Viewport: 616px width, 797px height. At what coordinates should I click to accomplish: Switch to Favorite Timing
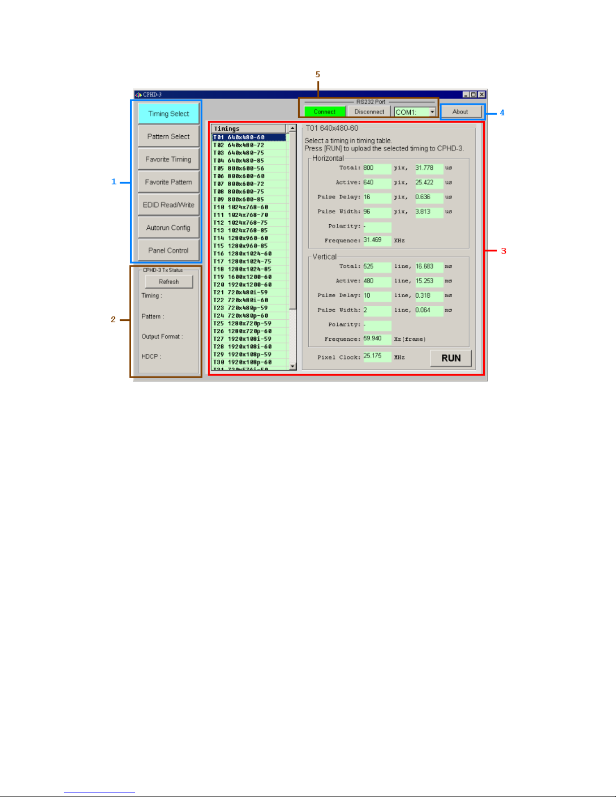pyautogui.click(x=168, y=159)
